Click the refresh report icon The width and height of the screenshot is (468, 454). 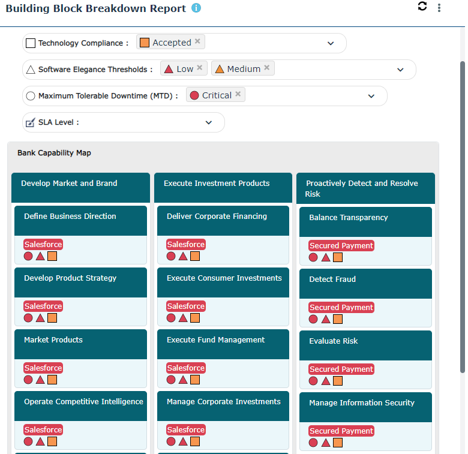click(x=422, y=7)
